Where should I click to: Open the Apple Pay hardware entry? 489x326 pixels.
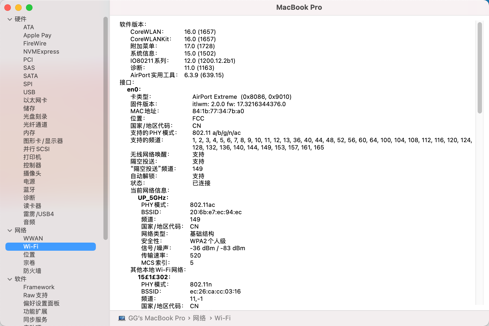[37, 35]
